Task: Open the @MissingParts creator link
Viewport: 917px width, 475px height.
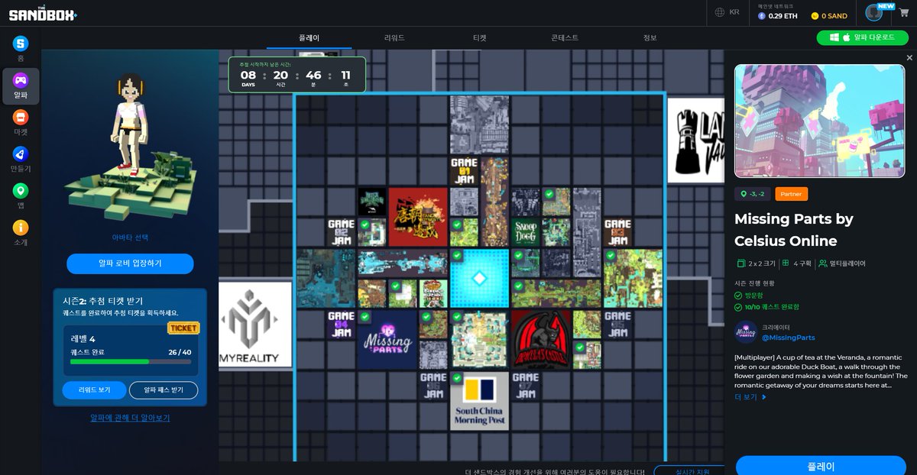Action: [x=788, y=338]
